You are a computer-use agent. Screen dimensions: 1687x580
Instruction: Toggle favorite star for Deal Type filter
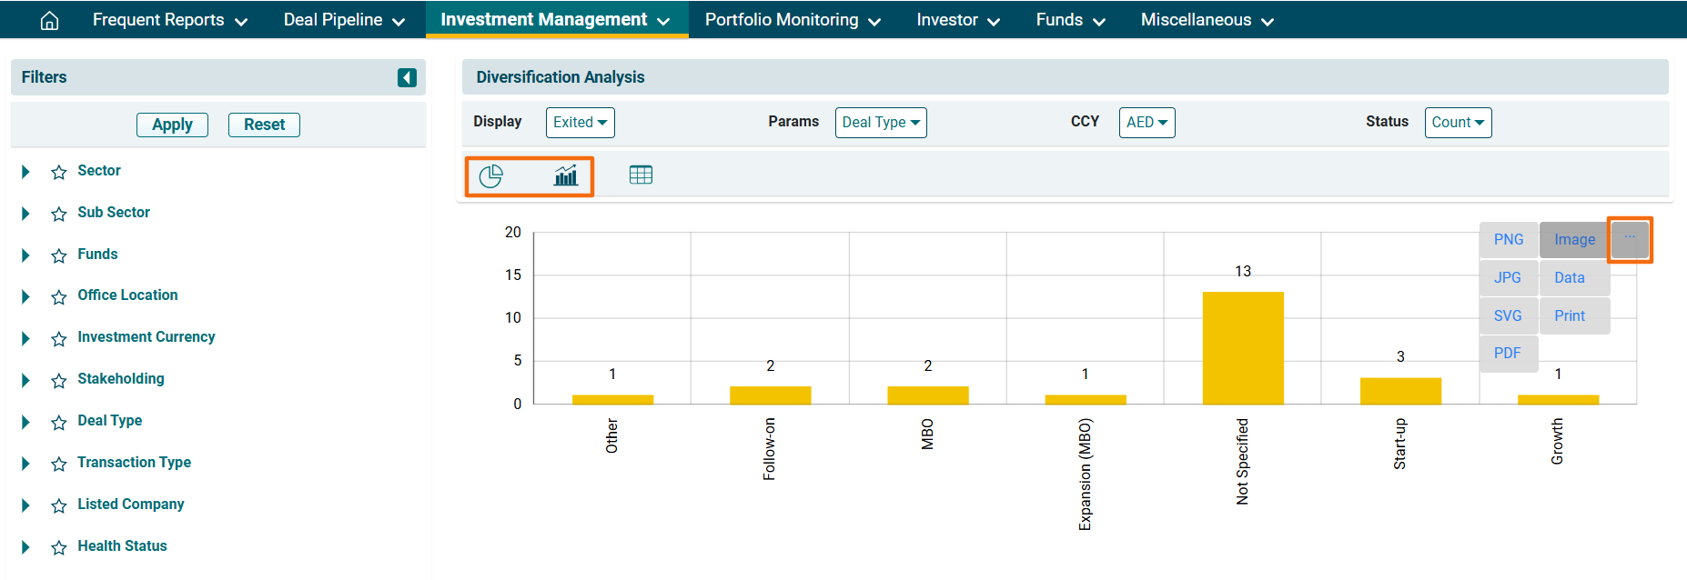point(59,422)
